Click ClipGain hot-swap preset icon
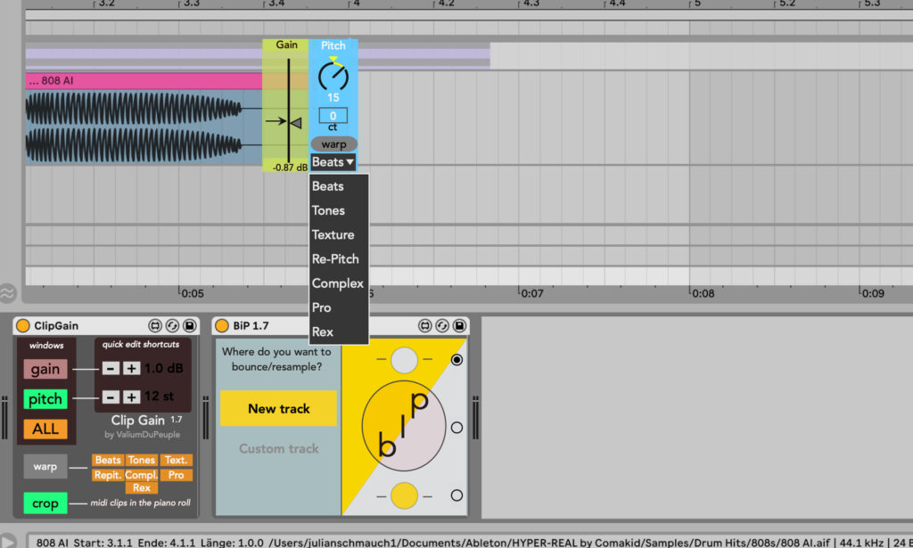Screen dimensions: 913x548 click(x=172, y=326)
